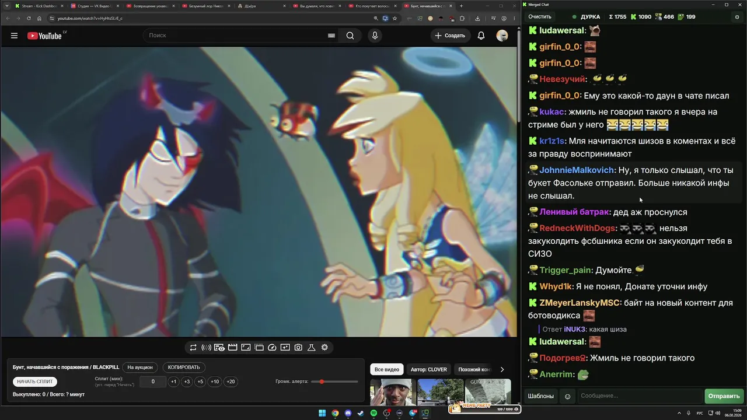747x420 pixels.
Task: Open the Windows Start menu
Action: [322, 414]
